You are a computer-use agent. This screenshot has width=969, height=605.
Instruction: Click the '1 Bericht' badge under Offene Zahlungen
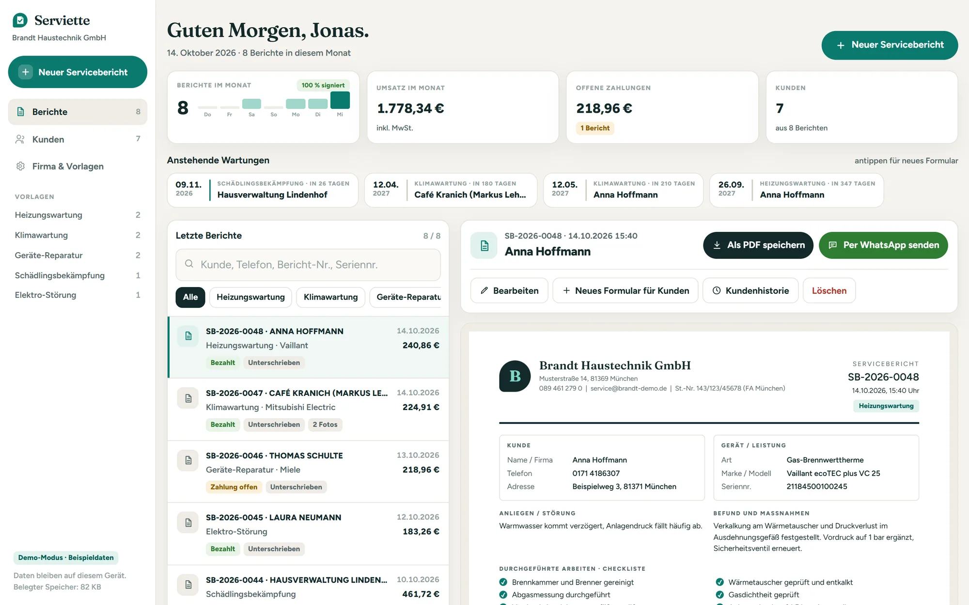pyautogui.click(x=595, y=128)
